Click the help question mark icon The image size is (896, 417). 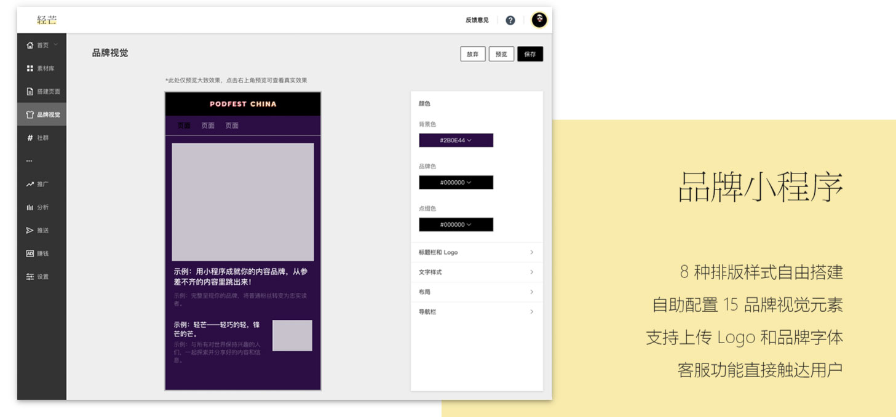(x=510, y=20)
